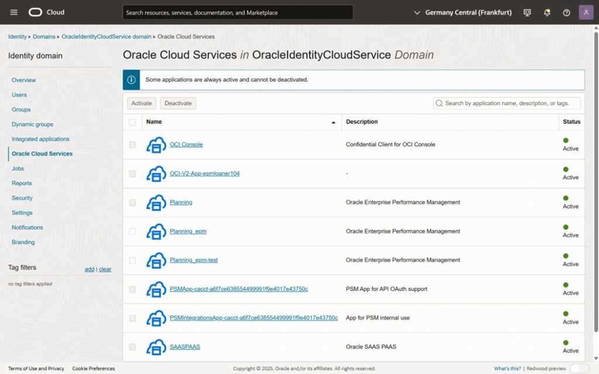
Task: Check the select-all header checkbox
Action: click(132, 122)
